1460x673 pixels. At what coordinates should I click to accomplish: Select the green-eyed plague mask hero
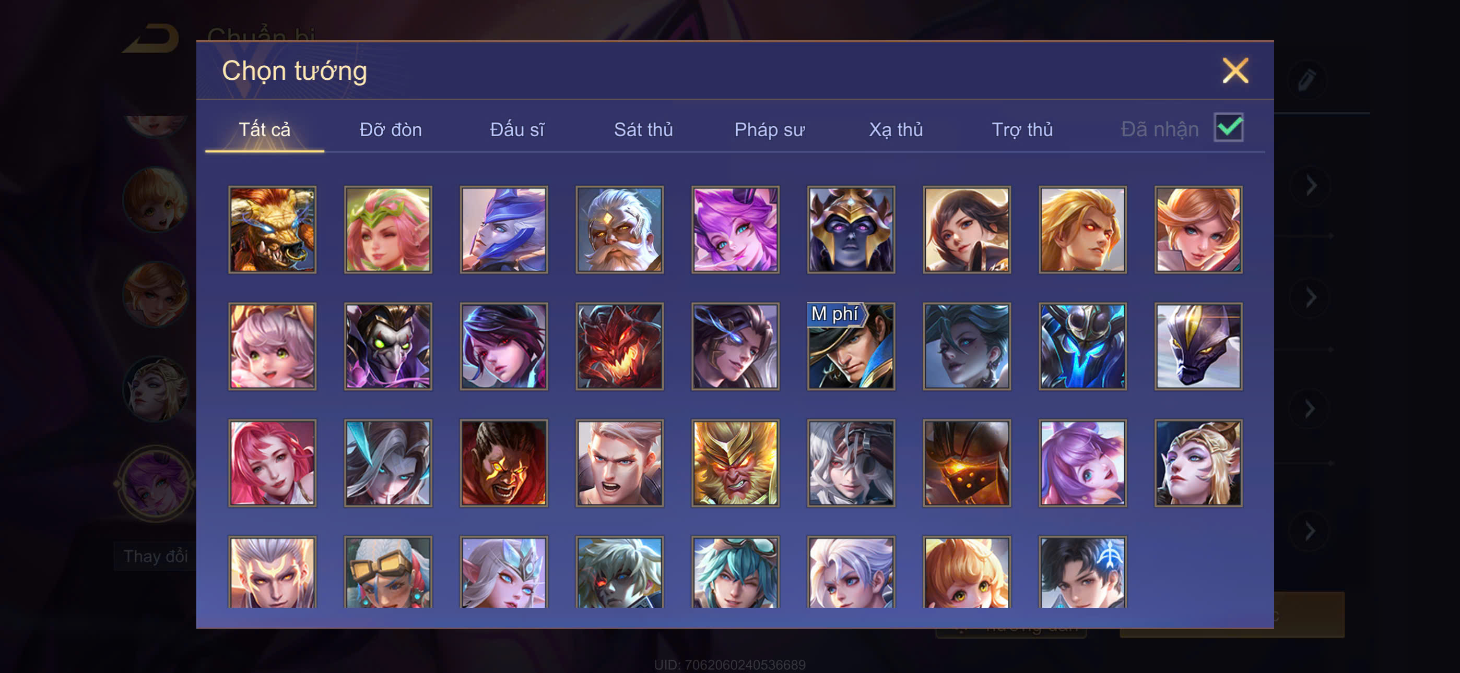point(387,346)
